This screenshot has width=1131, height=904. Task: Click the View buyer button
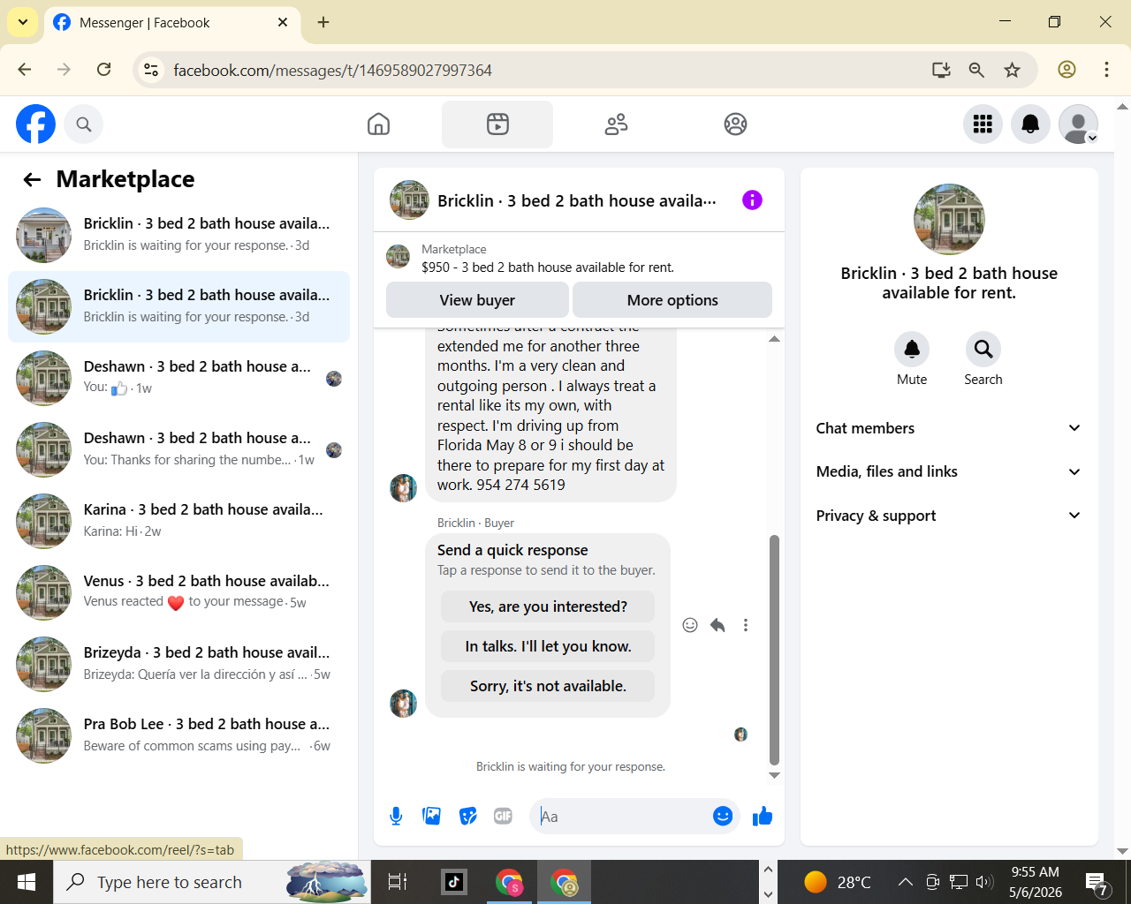(477, 300)
